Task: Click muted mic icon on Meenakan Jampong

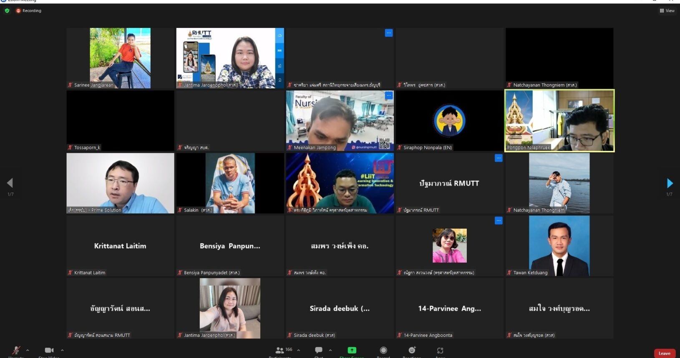Action: point(290,147)
